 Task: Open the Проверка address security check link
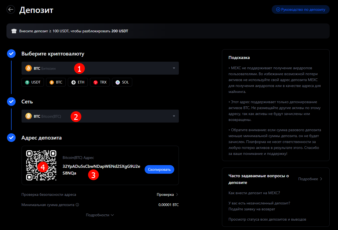point(168,194)
